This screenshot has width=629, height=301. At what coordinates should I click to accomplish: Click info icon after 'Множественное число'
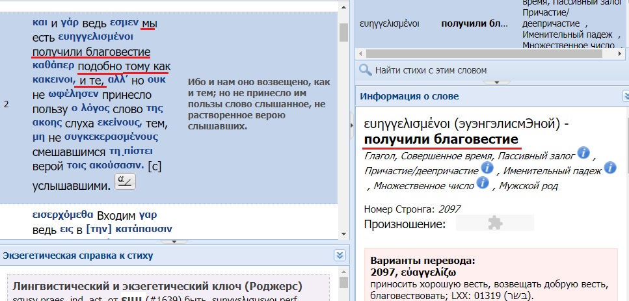tap(483, 183)
